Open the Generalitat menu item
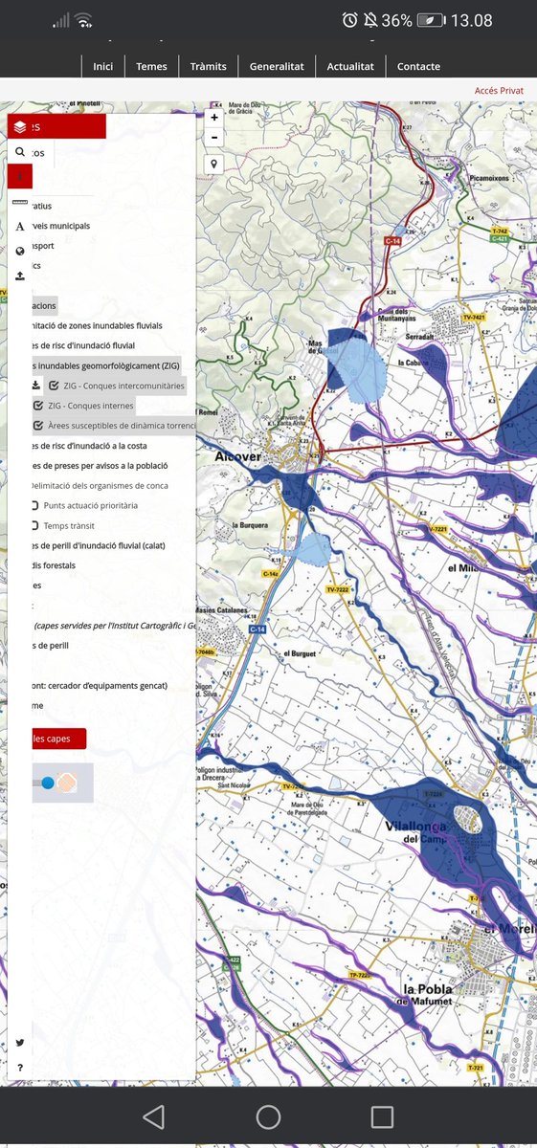 pos(277,66)
